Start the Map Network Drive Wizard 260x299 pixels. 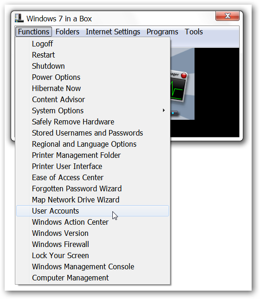coord(92,200)
